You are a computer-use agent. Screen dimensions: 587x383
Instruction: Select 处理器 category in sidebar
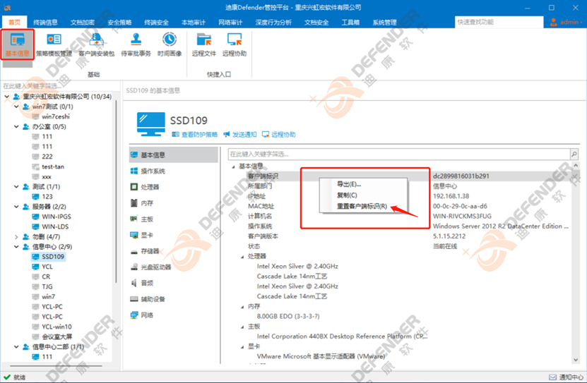pos(150,188)
